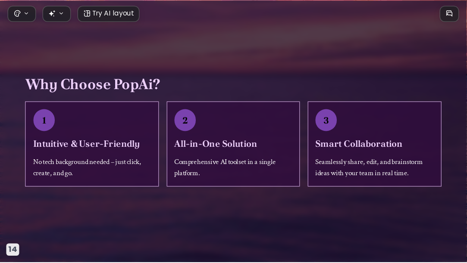Click 'Seamlessly share, edit, and brainstorm' text
The width and height of the screenshot is (467, 263).
(x=369, y=167)
